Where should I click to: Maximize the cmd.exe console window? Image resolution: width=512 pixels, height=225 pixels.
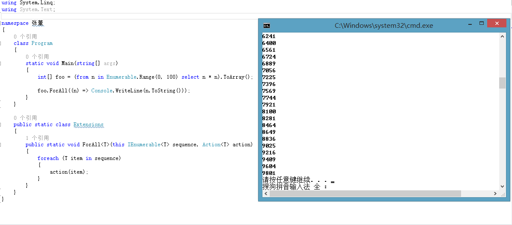pyautogui.click(x=481, y=24)
